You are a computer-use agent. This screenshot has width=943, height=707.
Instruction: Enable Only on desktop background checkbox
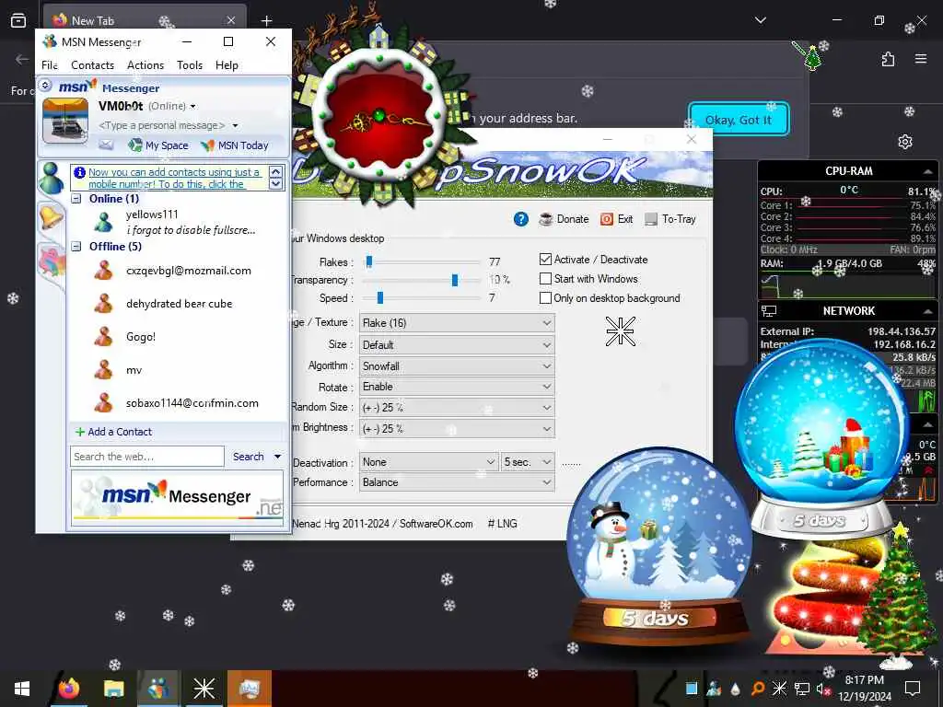(545, 297)
